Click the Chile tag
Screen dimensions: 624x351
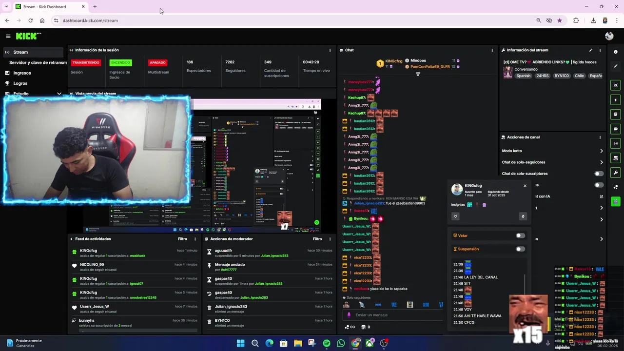[579, 76]
